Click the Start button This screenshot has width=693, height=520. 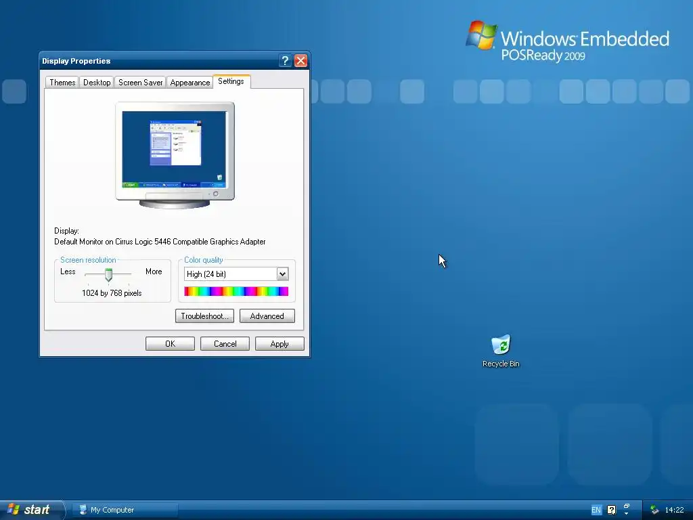pyautogui.click(x=31, y=509)
